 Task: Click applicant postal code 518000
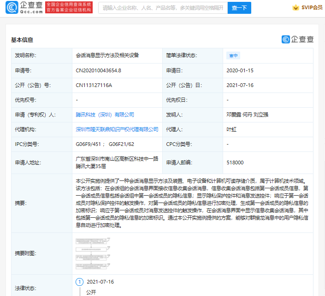(x=235, y=162)
